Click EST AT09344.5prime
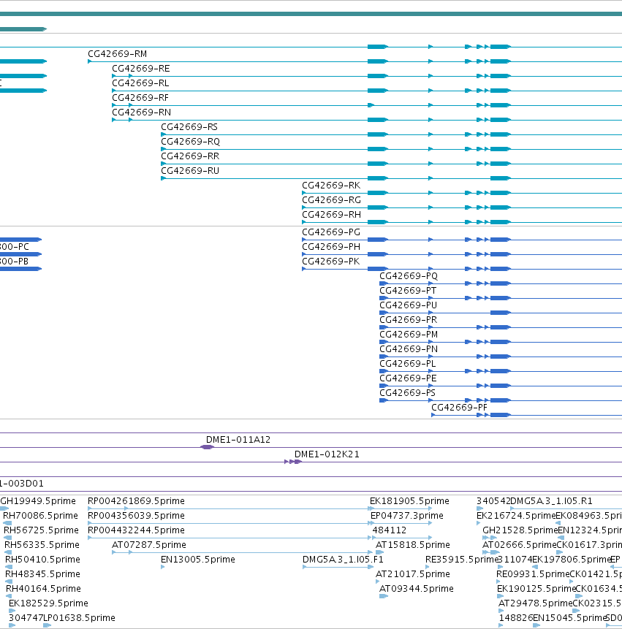622x629 pixels. click(417, 589)
